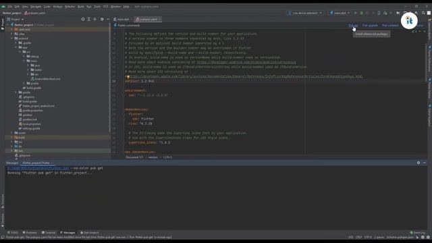Click the green Run button
The width and height of the screenshot is (432, 243).
[x=356, y=13]
